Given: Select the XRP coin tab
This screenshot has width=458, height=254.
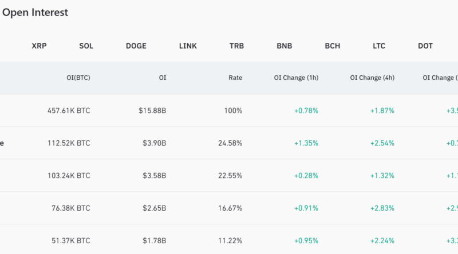Looking at the screenshot, I should (40, 46).
